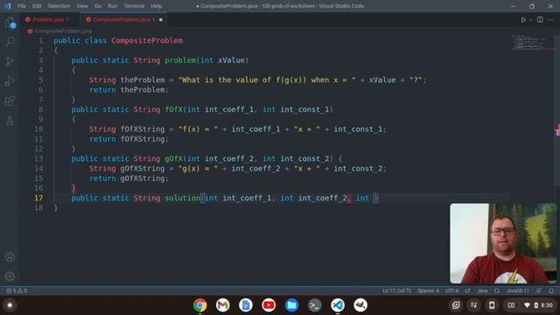Open the Testing flask view
This screenshot has height=315, width=560.
pyautogui.click(x=10, y=121)
